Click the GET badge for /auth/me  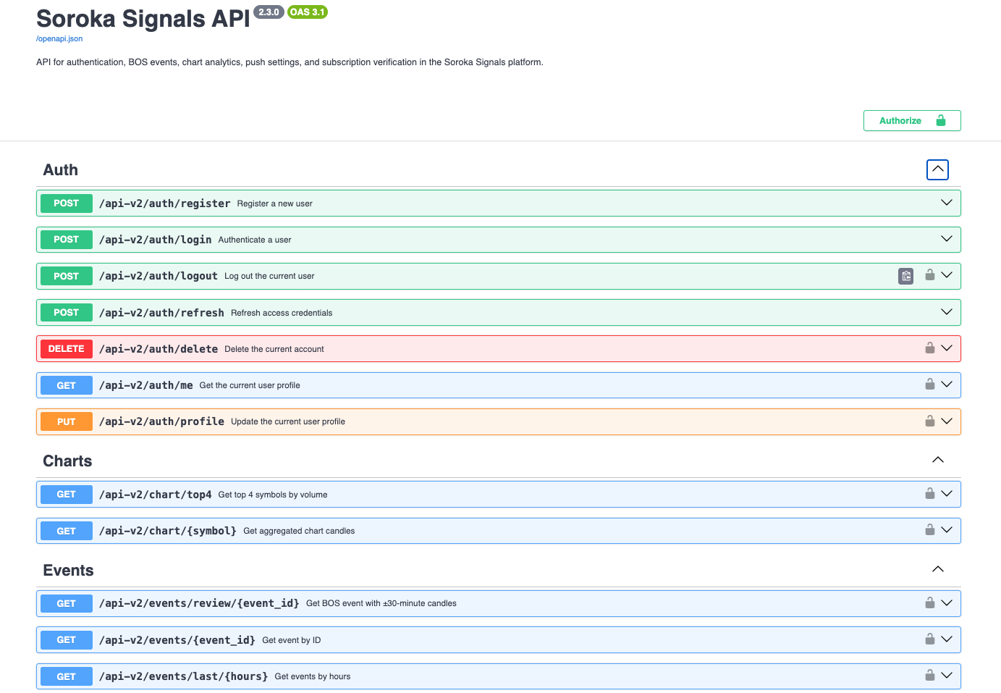click(x=67, y=385)
